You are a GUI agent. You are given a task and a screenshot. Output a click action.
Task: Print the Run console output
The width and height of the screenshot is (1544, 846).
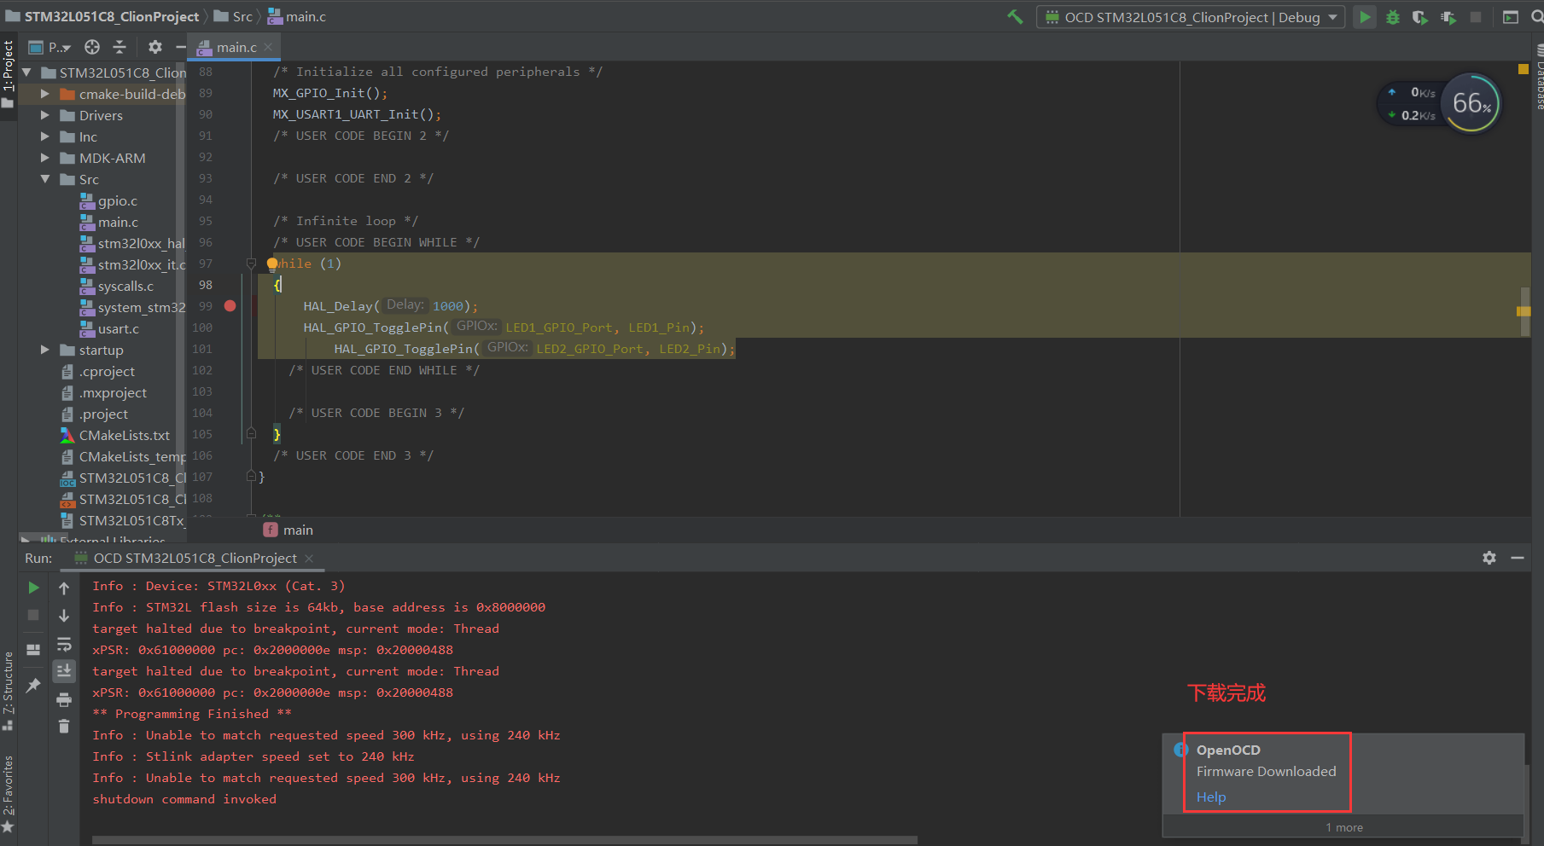coord(64,699)
